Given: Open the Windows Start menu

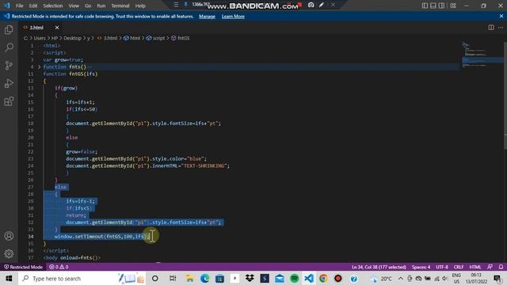Looking at the screenshot, I should [9, 278].
